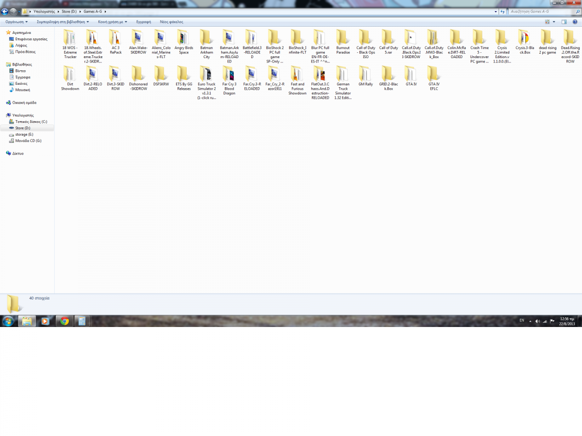The height and width of the screenshot is (436, 582).
Task: Select the Dirt Showdown folder
Action: 70,78
